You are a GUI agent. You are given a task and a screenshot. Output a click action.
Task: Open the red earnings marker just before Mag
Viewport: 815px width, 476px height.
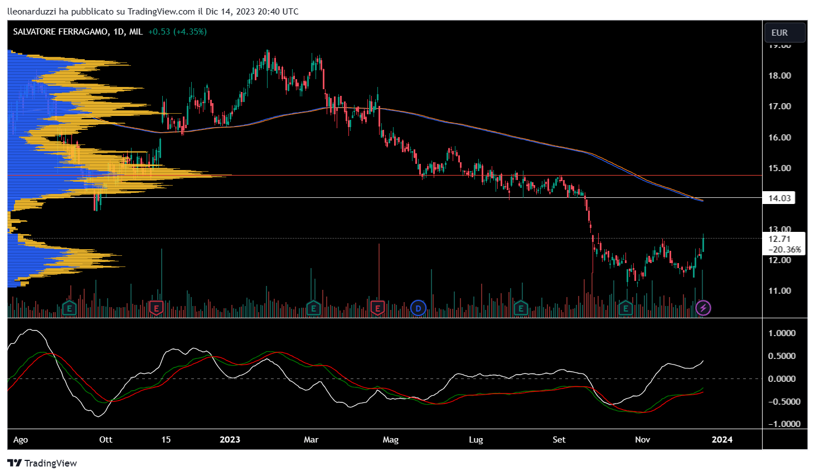pos(378,308)
